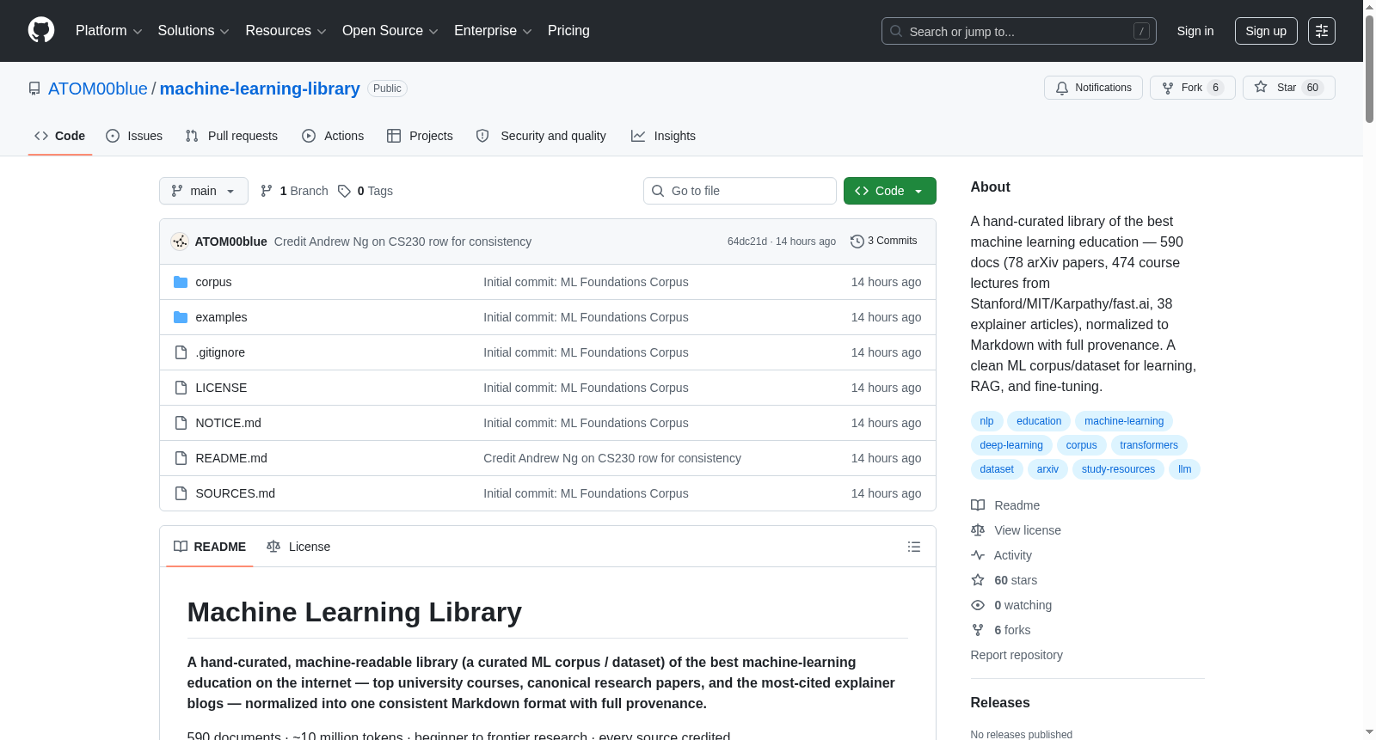Switch to the Pull requests tab
This screenshot has width=1376, height=740.
(x=231, y=136)
